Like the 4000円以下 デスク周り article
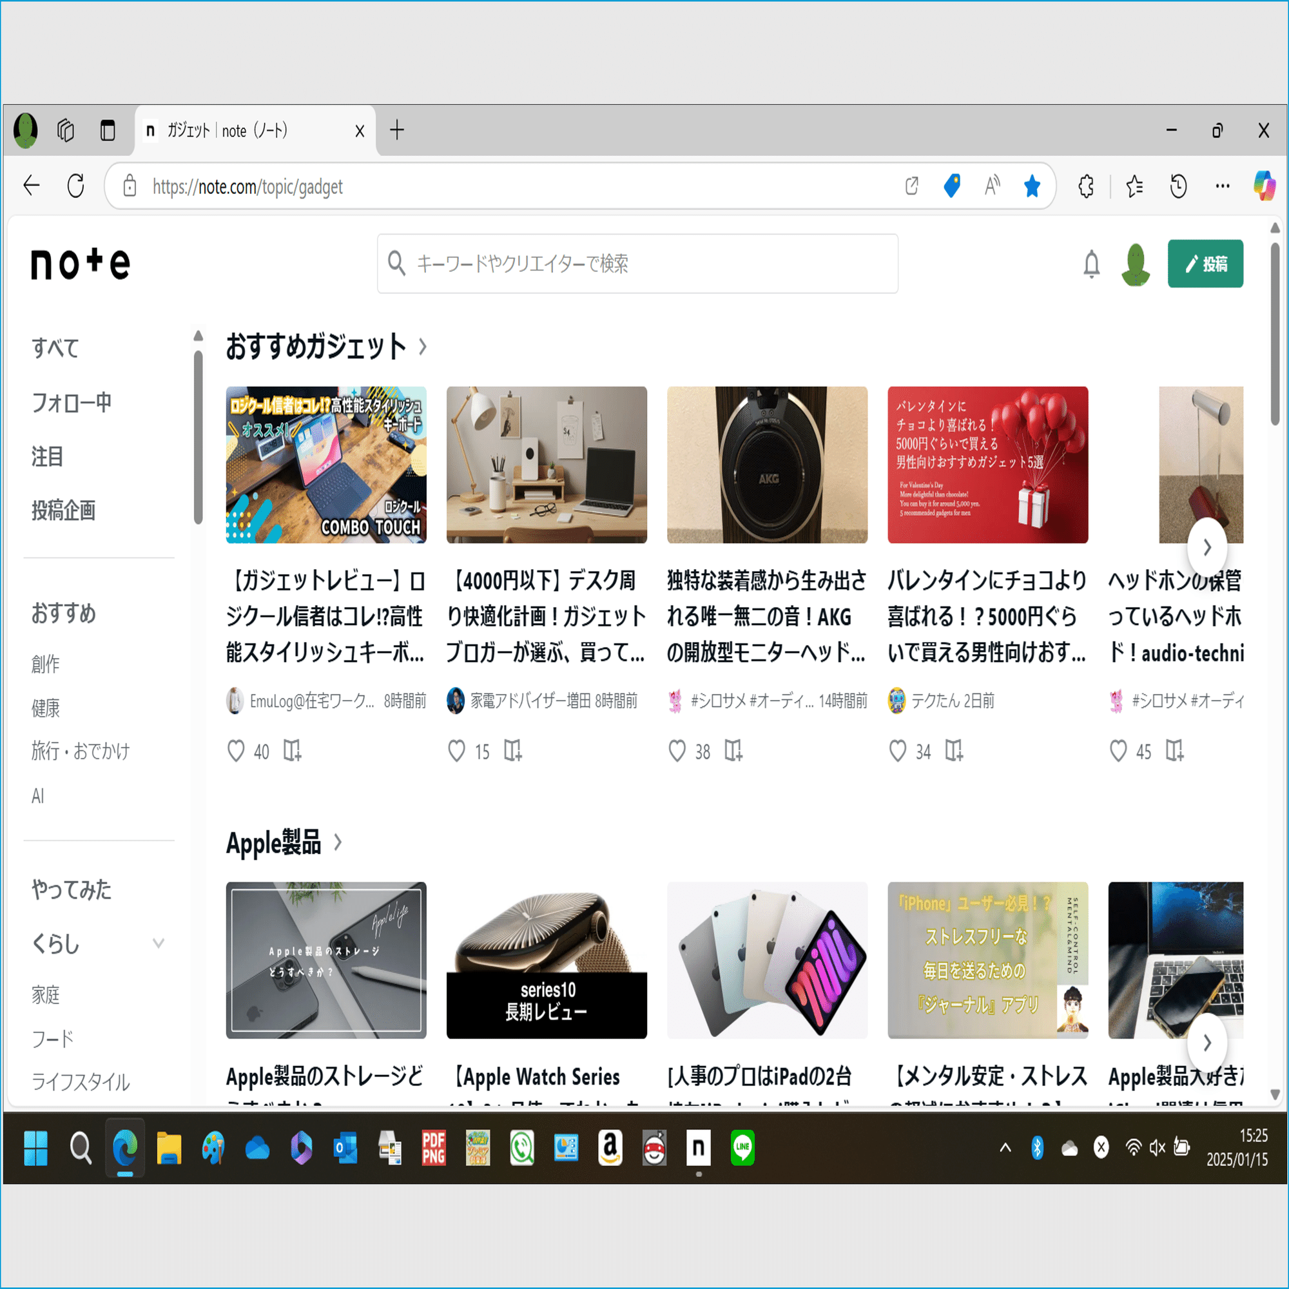 coord(456,752)
